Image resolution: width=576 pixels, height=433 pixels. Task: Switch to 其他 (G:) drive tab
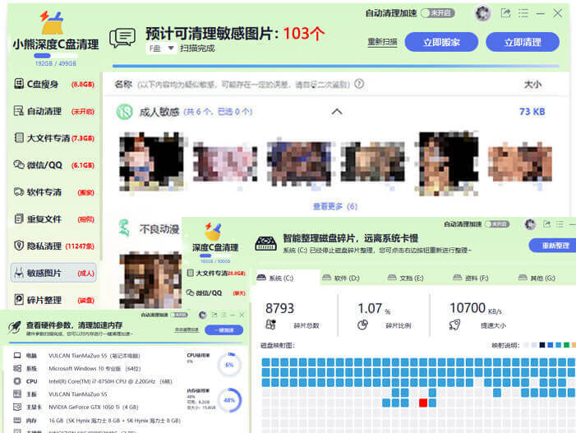click(x=537, y=278)
